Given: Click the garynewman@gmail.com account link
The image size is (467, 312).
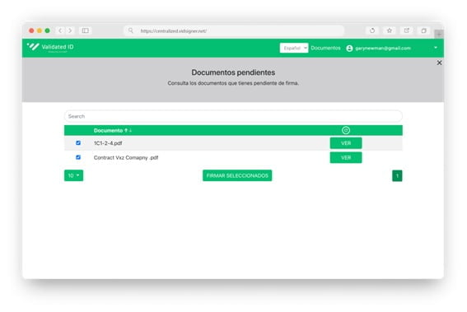Looking at the screenshot, I should pos(383,49).
